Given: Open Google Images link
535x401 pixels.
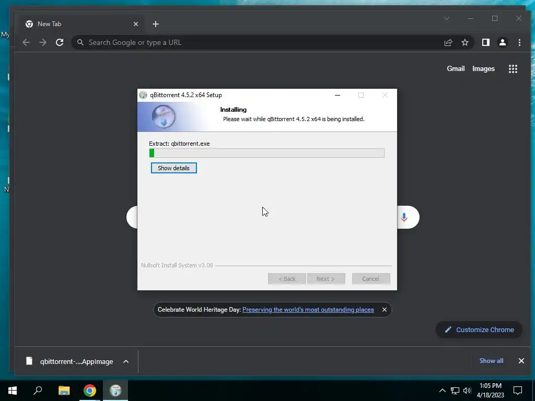Looking at the screenshot, I should [x=483, y=68].
